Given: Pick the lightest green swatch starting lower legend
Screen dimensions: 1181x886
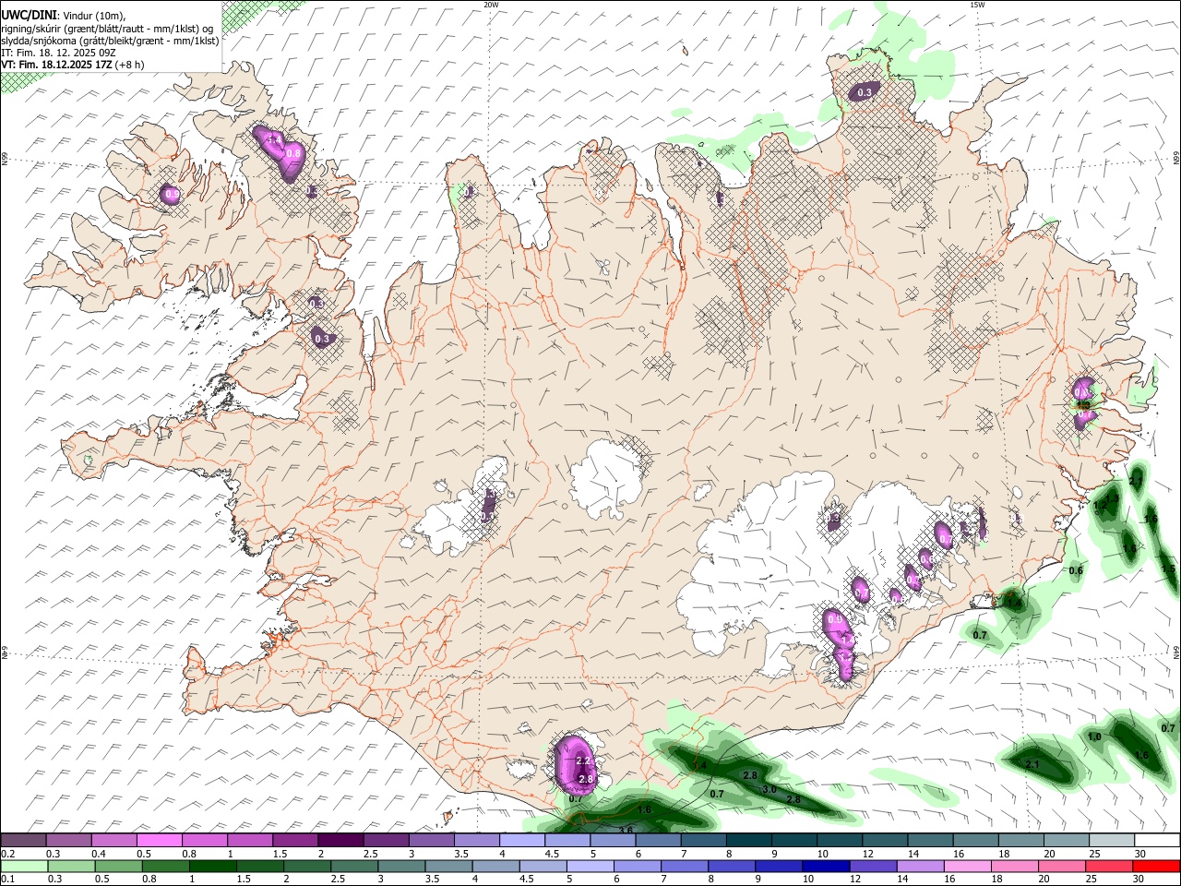Looking at the screenshot, I should pos(24,867).
